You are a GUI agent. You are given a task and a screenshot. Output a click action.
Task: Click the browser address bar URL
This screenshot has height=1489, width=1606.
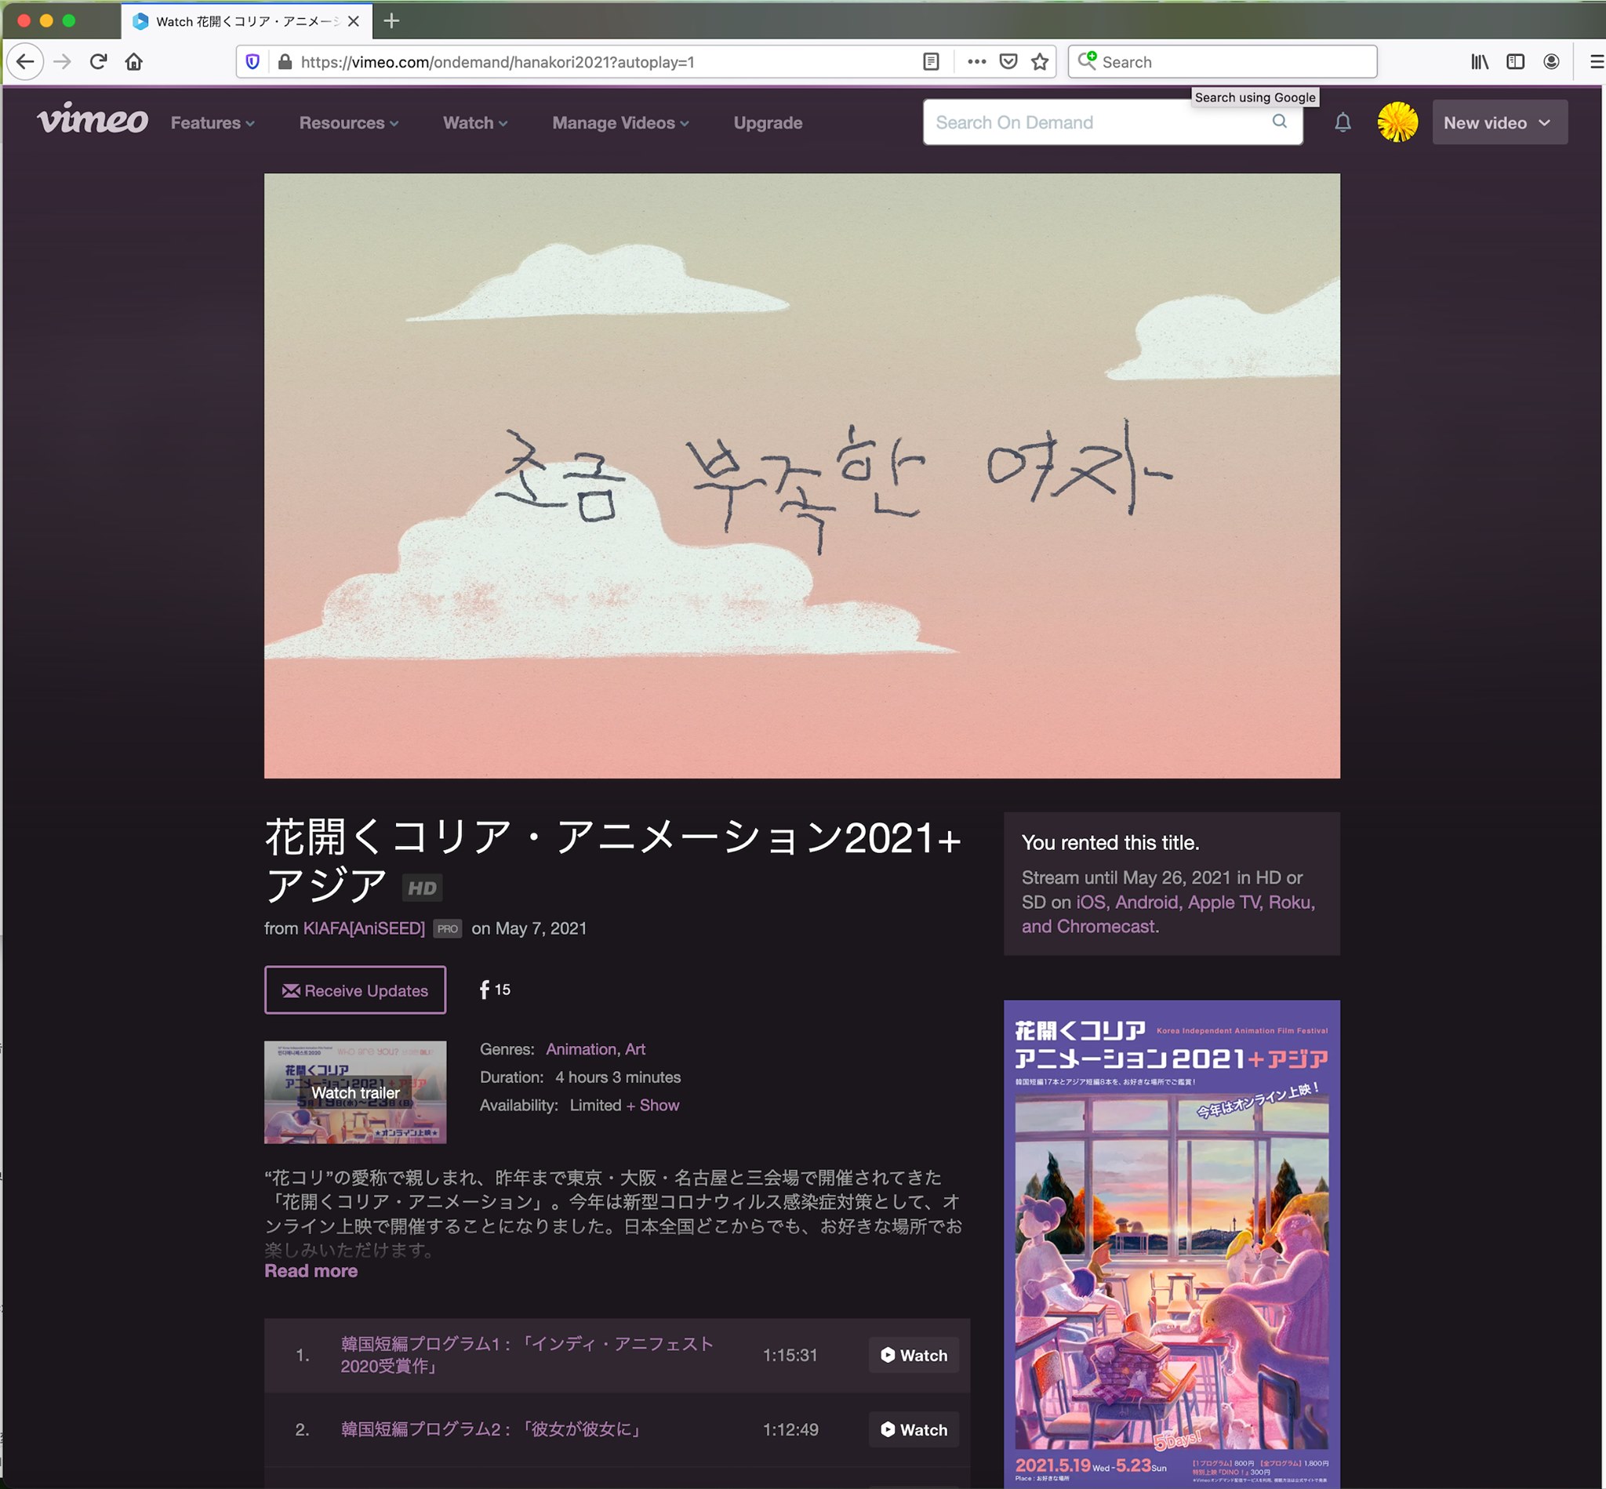pos(497,62)
